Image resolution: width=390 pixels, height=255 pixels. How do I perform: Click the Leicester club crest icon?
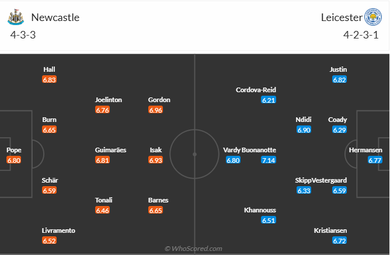[372, 16]
